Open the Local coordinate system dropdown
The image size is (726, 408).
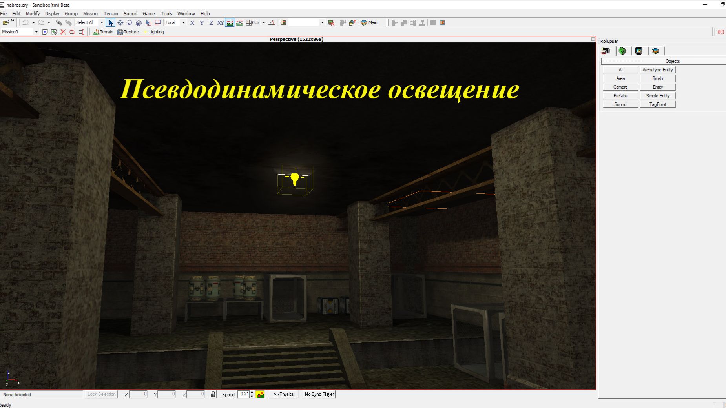pos(183,22)
